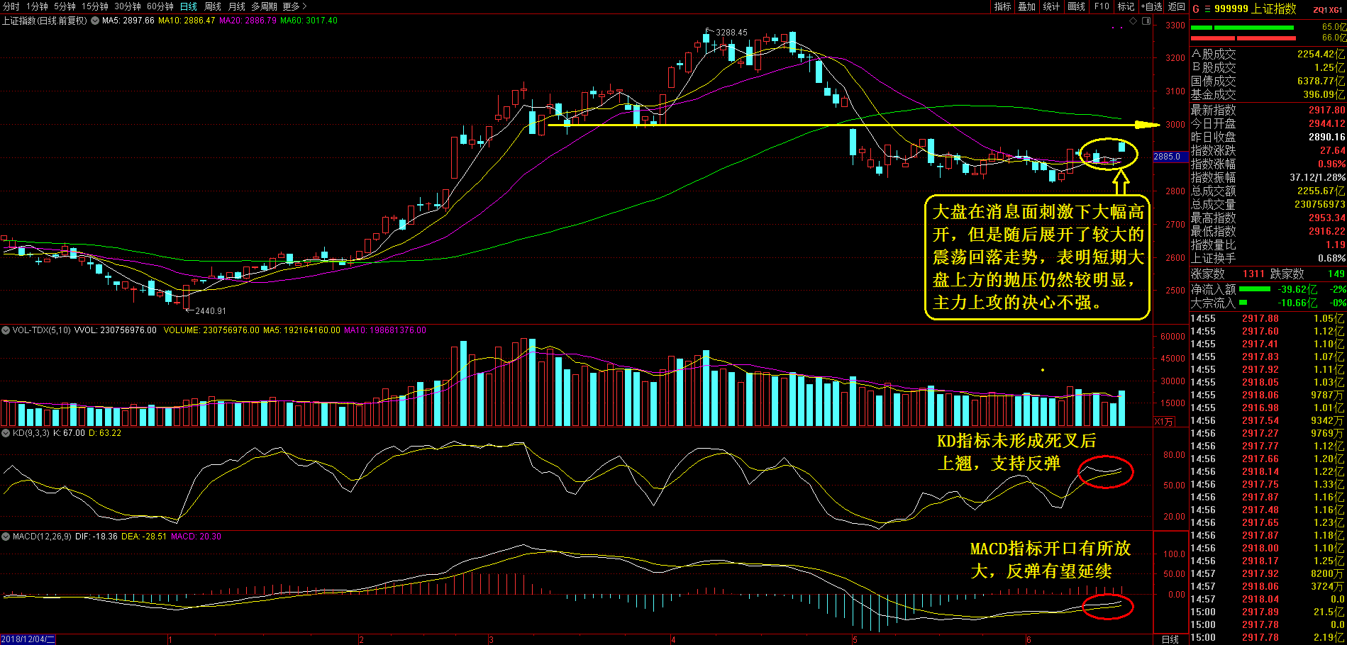
Task: Click the 3300 price axis label
Action: click(x=1175, y=25)
